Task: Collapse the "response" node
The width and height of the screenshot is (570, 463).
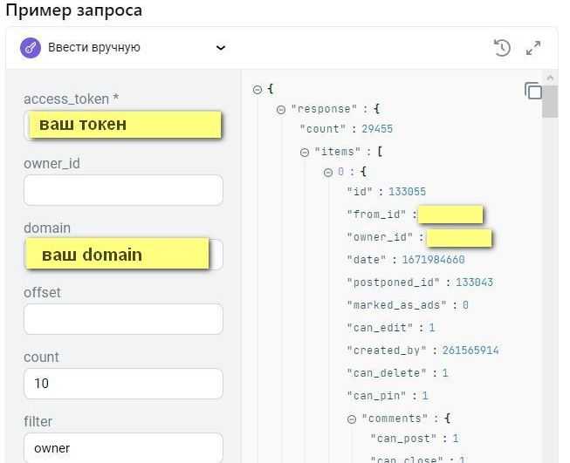Action: 281,109
